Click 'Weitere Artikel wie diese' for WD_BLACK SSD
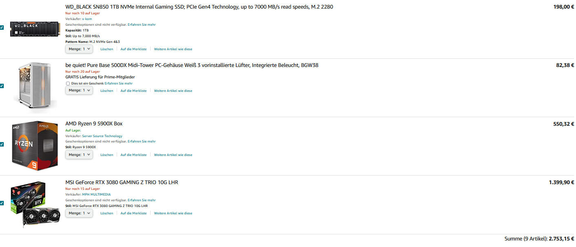The width and height of the screenshot is (576, 247). click(x=173, y=49)
